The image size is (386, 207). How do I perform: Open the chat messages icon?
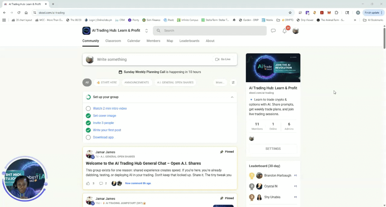tap(273, 31)
